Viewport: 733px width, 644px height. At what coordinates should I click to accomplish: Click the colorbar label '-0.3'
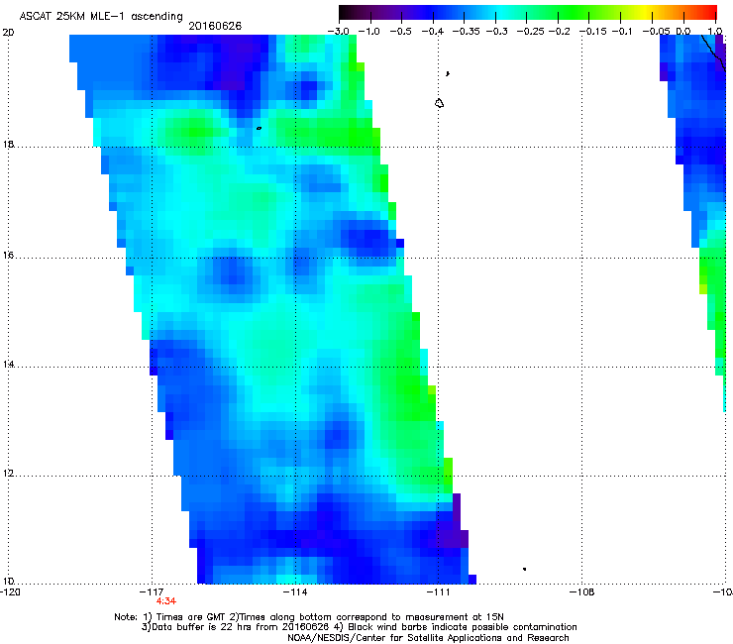pyautogui.click(x=497, y=32)
